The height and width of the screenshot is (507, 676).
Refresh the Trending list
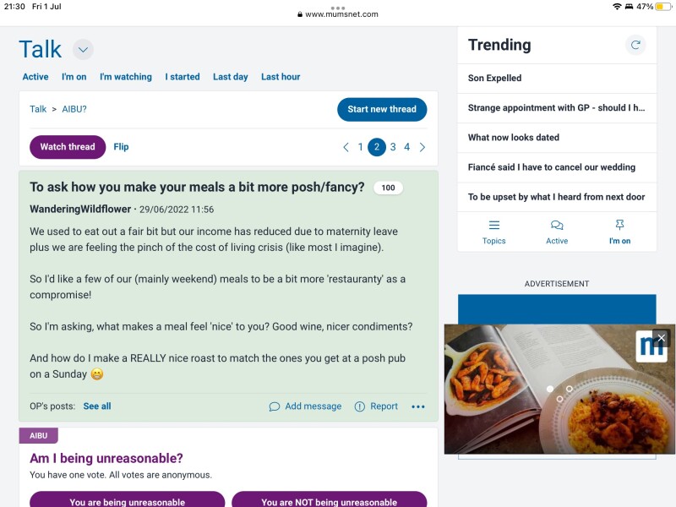tap(636, 45)
